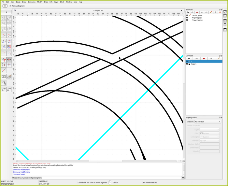This screenshot has height=186, width=228.
Task: Click show all layers eye icon
Action: pos(189,58)
